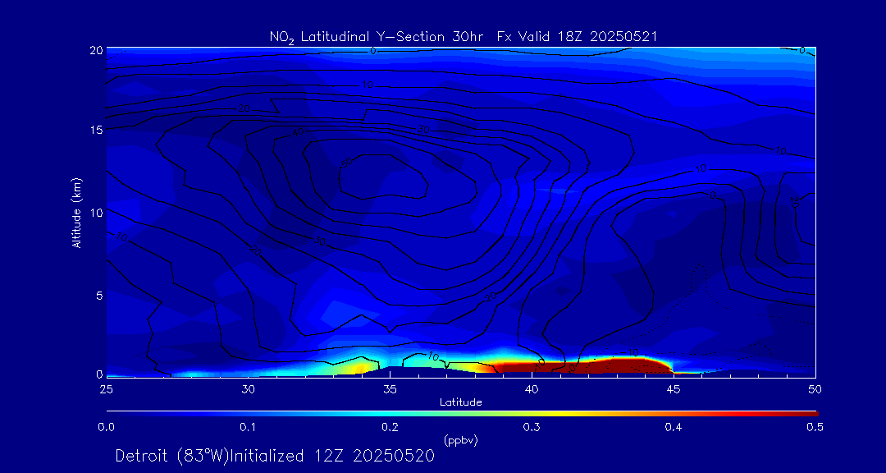Click the colorbar value label 0.4
This screenshot has width=886, height=473.
pyautogui.click(x=673, y=427)
